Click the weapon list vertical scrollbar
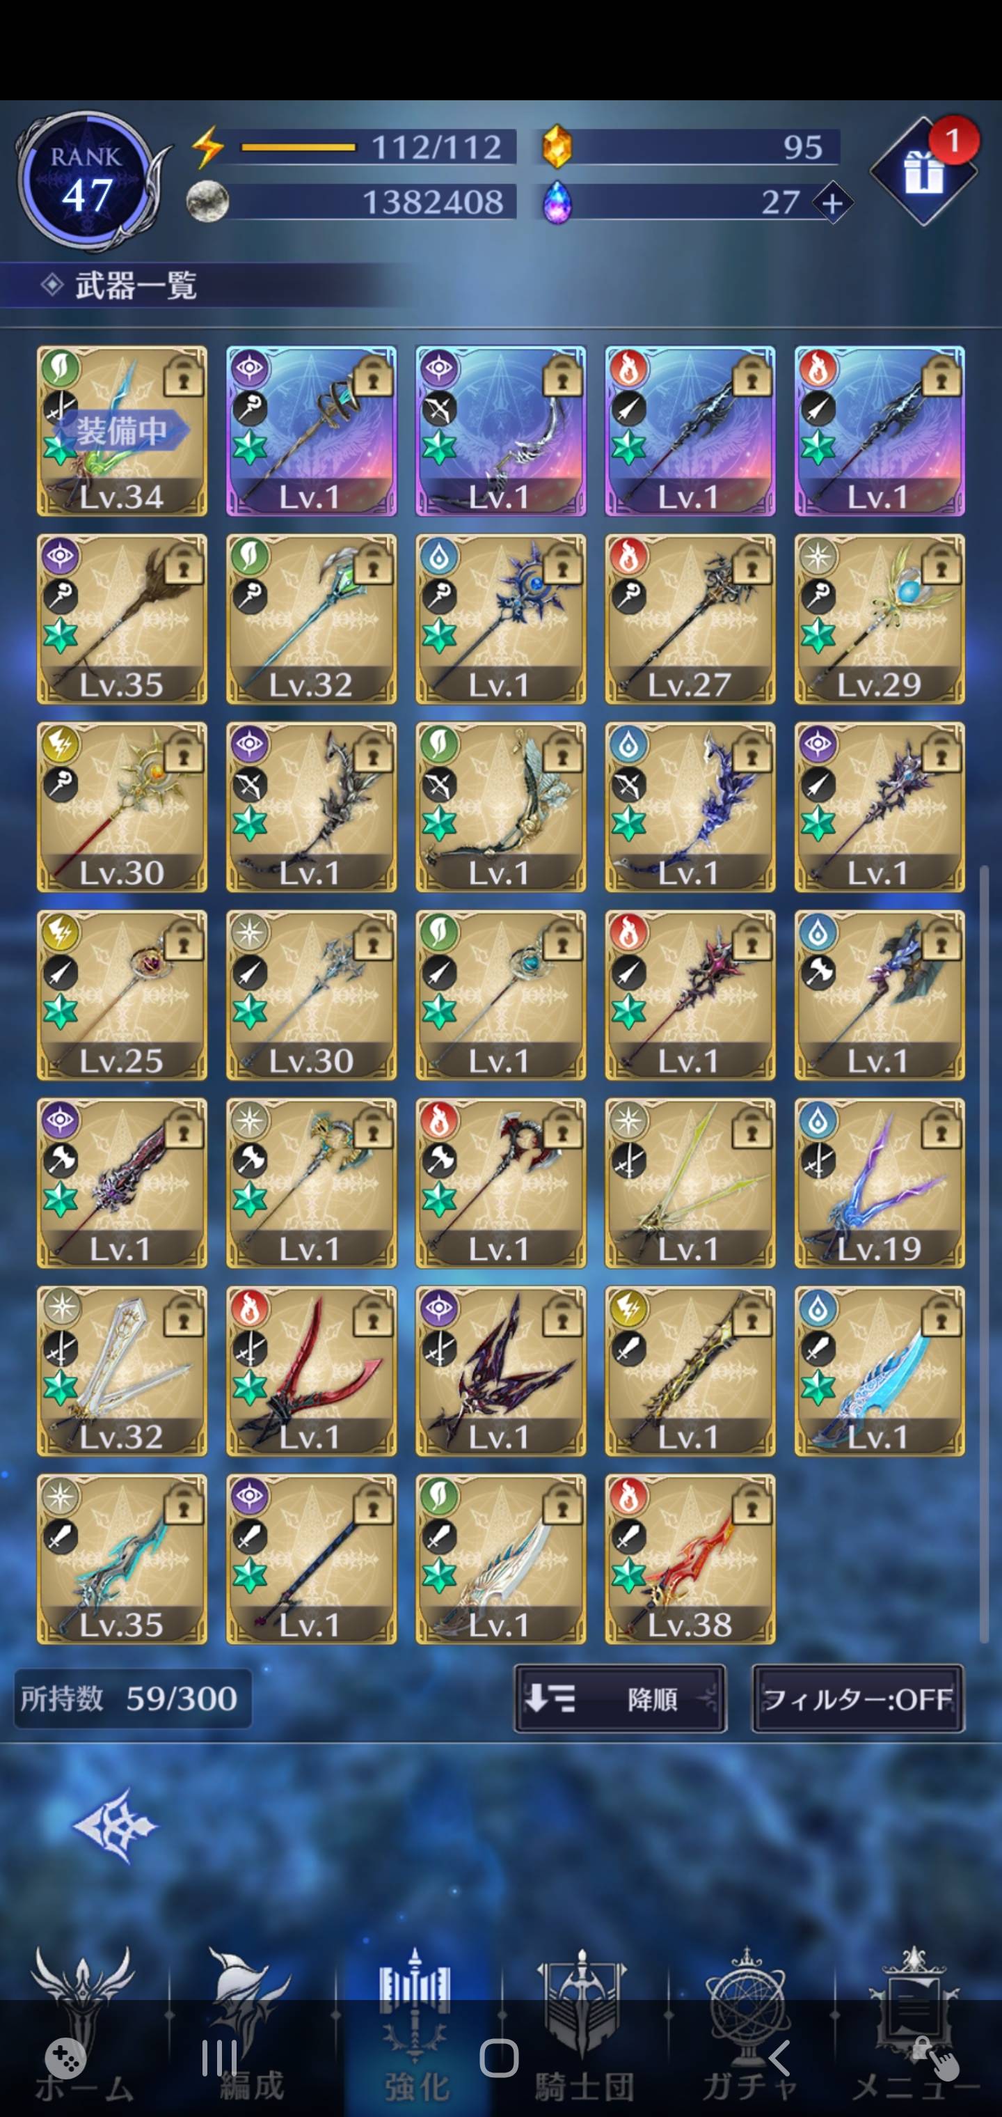The height and width of the screenshot is (2117, 1002). pyautogui.click(x=984, y=1253)
